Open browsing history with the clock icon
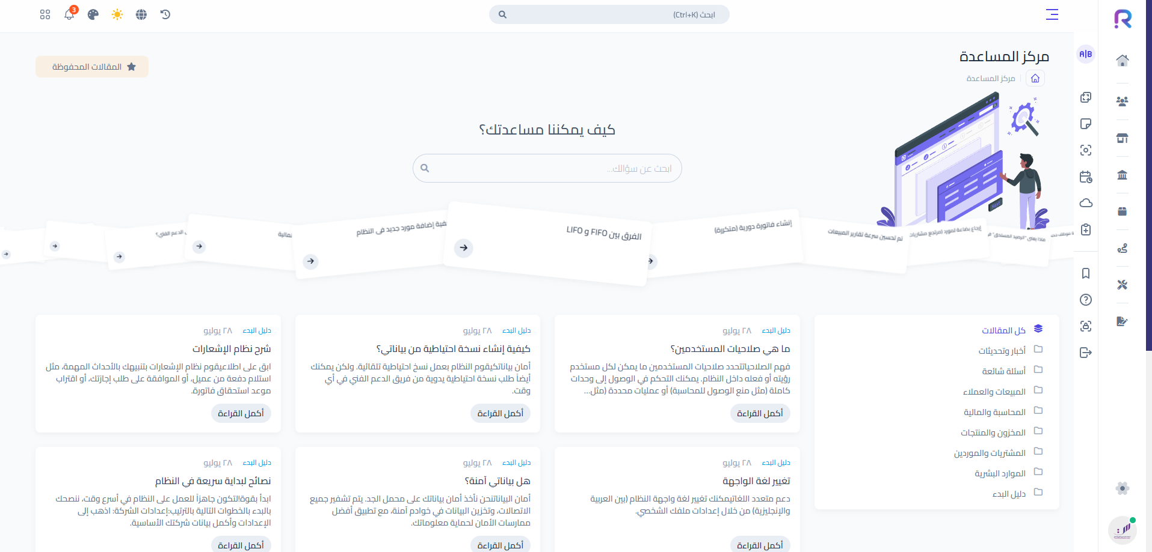1152x552 pixels. click(165, 14)
